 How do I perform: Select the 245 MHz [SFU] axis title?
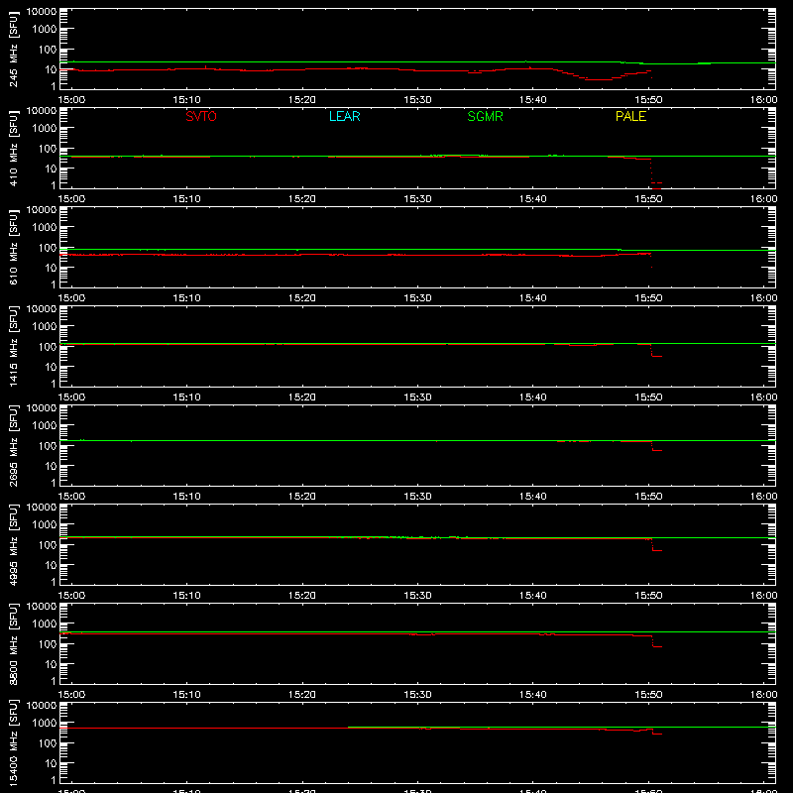(x=13, y=50)
